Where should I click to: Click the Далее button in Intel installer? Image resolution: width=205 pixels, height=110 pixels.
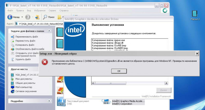click(x=163, y=90)
